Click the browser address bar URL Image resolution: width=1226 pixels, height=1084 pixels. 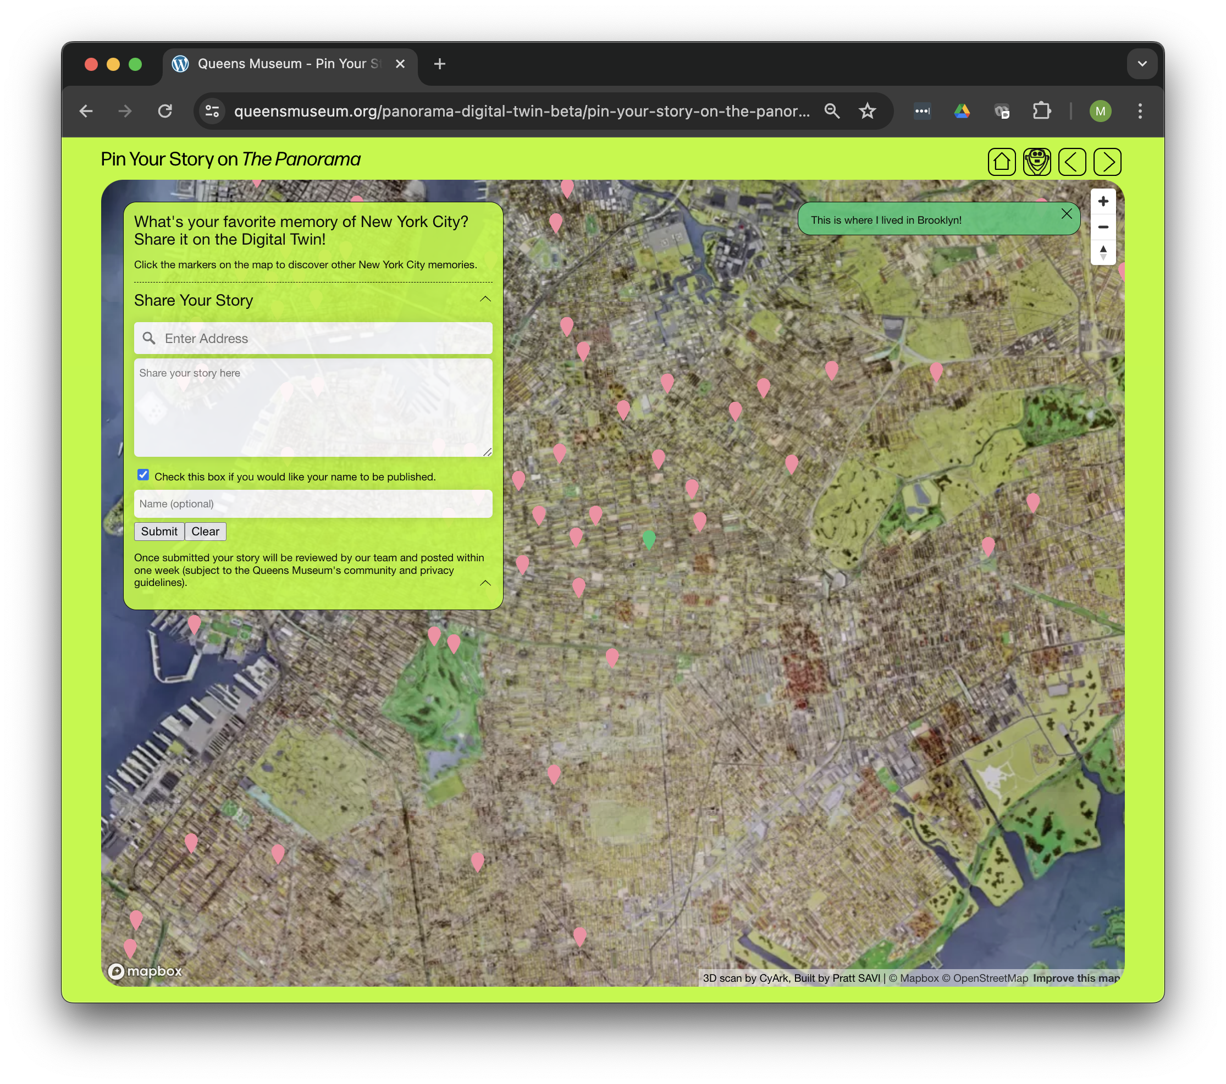(x=522, y=111)
